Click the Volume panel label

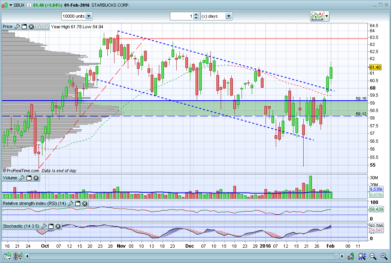(x=10, y=178)
